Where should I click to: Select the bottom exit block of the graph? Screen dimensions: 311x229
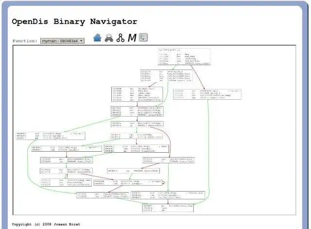point(168,208)
